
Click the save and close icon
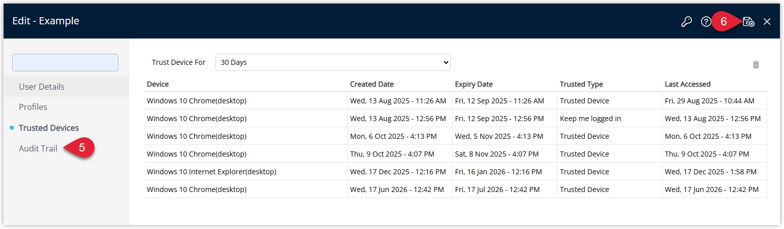click(x=748, y=22)
